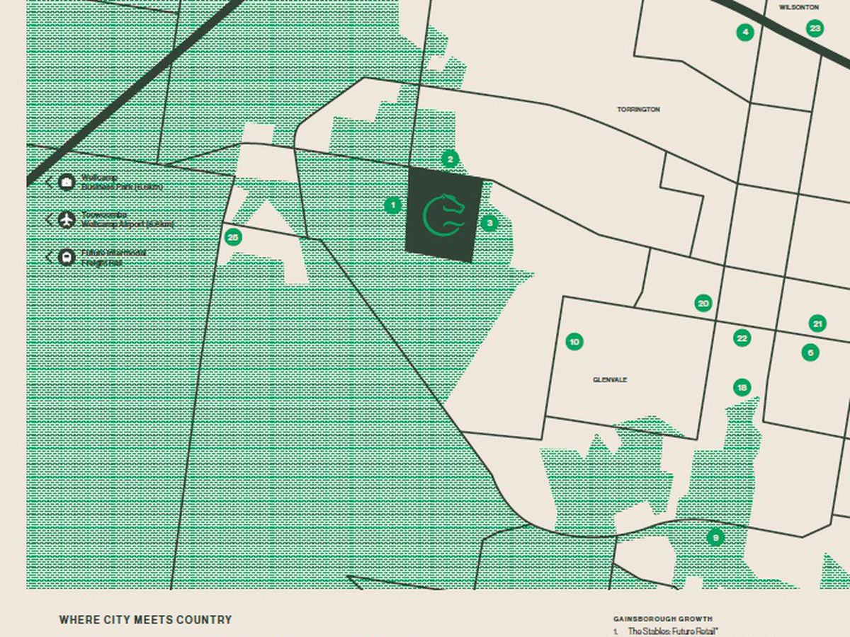The width and height of the screenshot is (850, 637).
Task: Select map marker number 23 near Wilsonton
Action: tap(815, 28)
